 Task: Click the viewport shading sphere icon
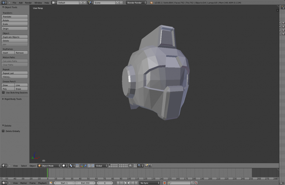point(64,166)
